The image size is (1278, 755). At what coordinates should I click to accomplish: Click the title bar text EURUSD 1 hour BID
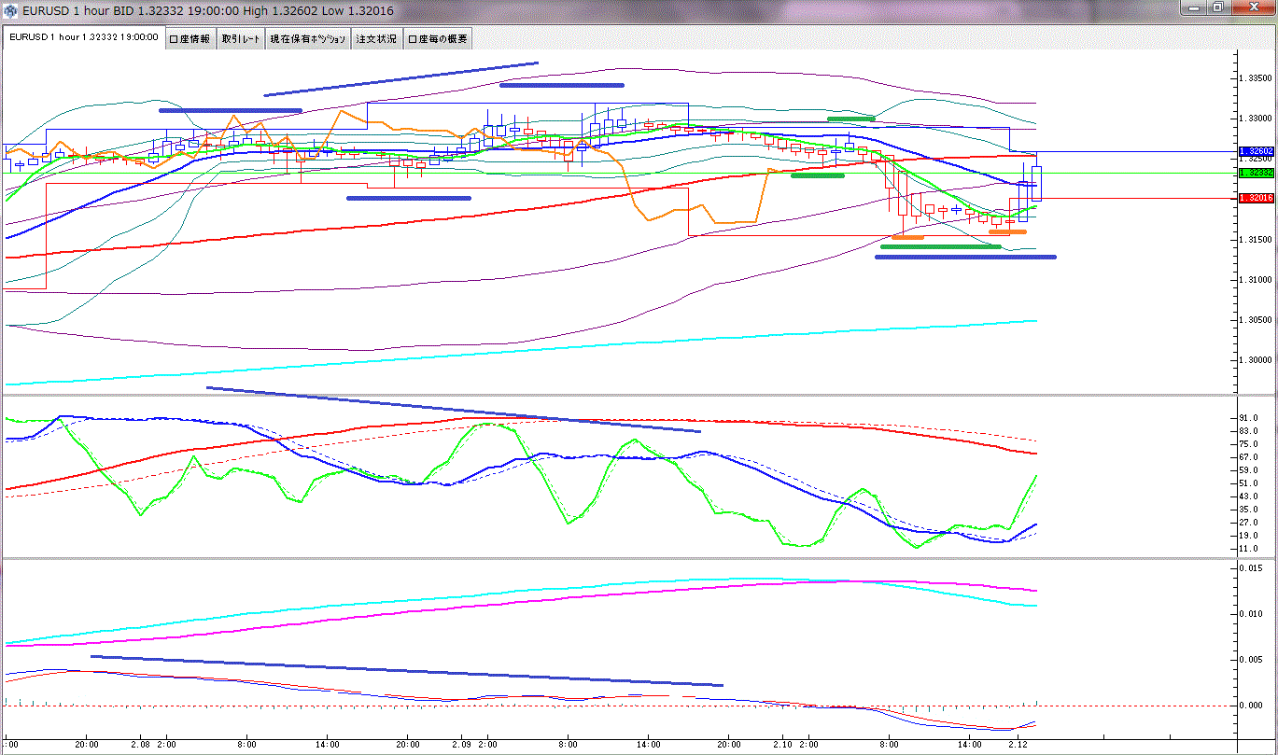tap(77, 10)
